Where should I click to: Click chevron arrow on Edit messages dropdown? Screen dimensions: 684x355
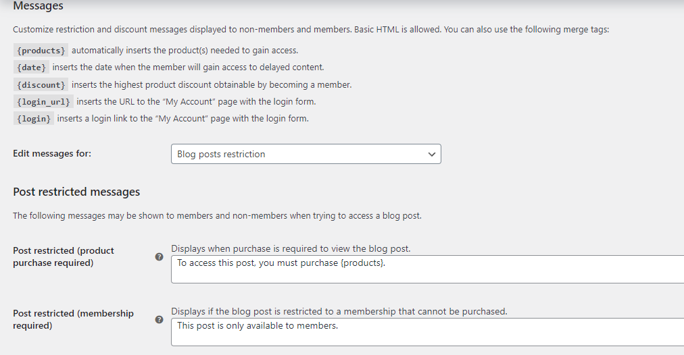[x=431, y=154]
